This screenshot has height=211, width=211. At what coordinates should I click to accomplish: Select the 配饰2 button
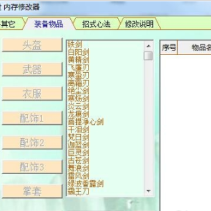point(32,142)
